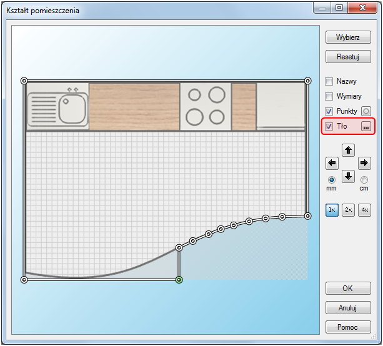Open help with the Pomoc button
Screen dimensions: 383x346
(348, 327)
